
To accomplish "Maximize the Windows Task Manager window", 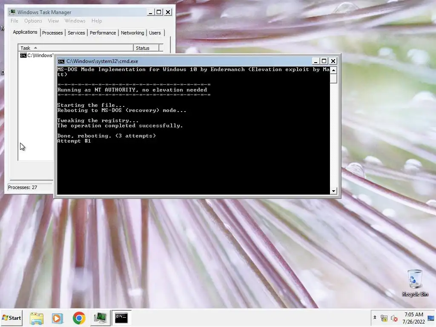I will [159, 12].
